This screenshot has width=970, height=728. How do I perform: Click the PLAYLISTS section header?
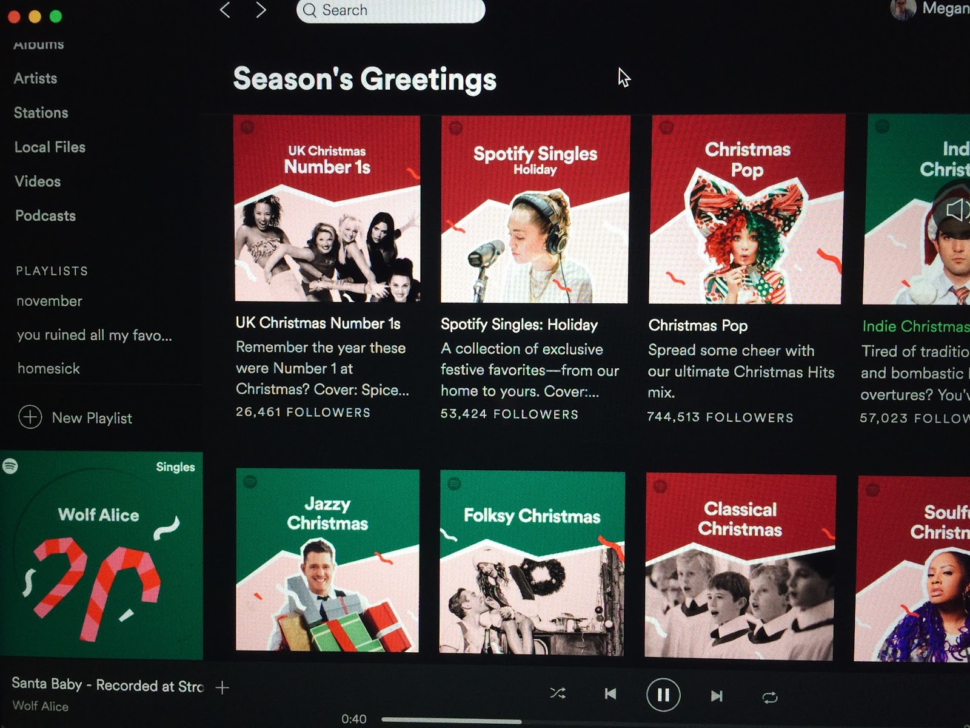click(x=52, y=271)
